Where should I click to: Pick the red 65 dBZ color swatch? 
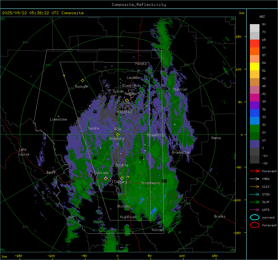[255, 44]
